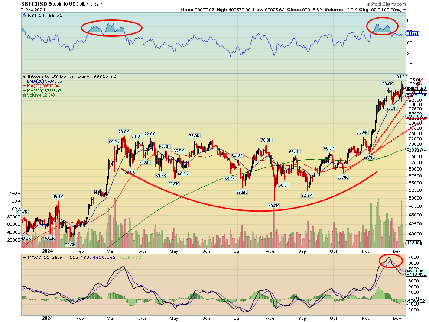Click the 49.2K August low label

click(273, 206)
